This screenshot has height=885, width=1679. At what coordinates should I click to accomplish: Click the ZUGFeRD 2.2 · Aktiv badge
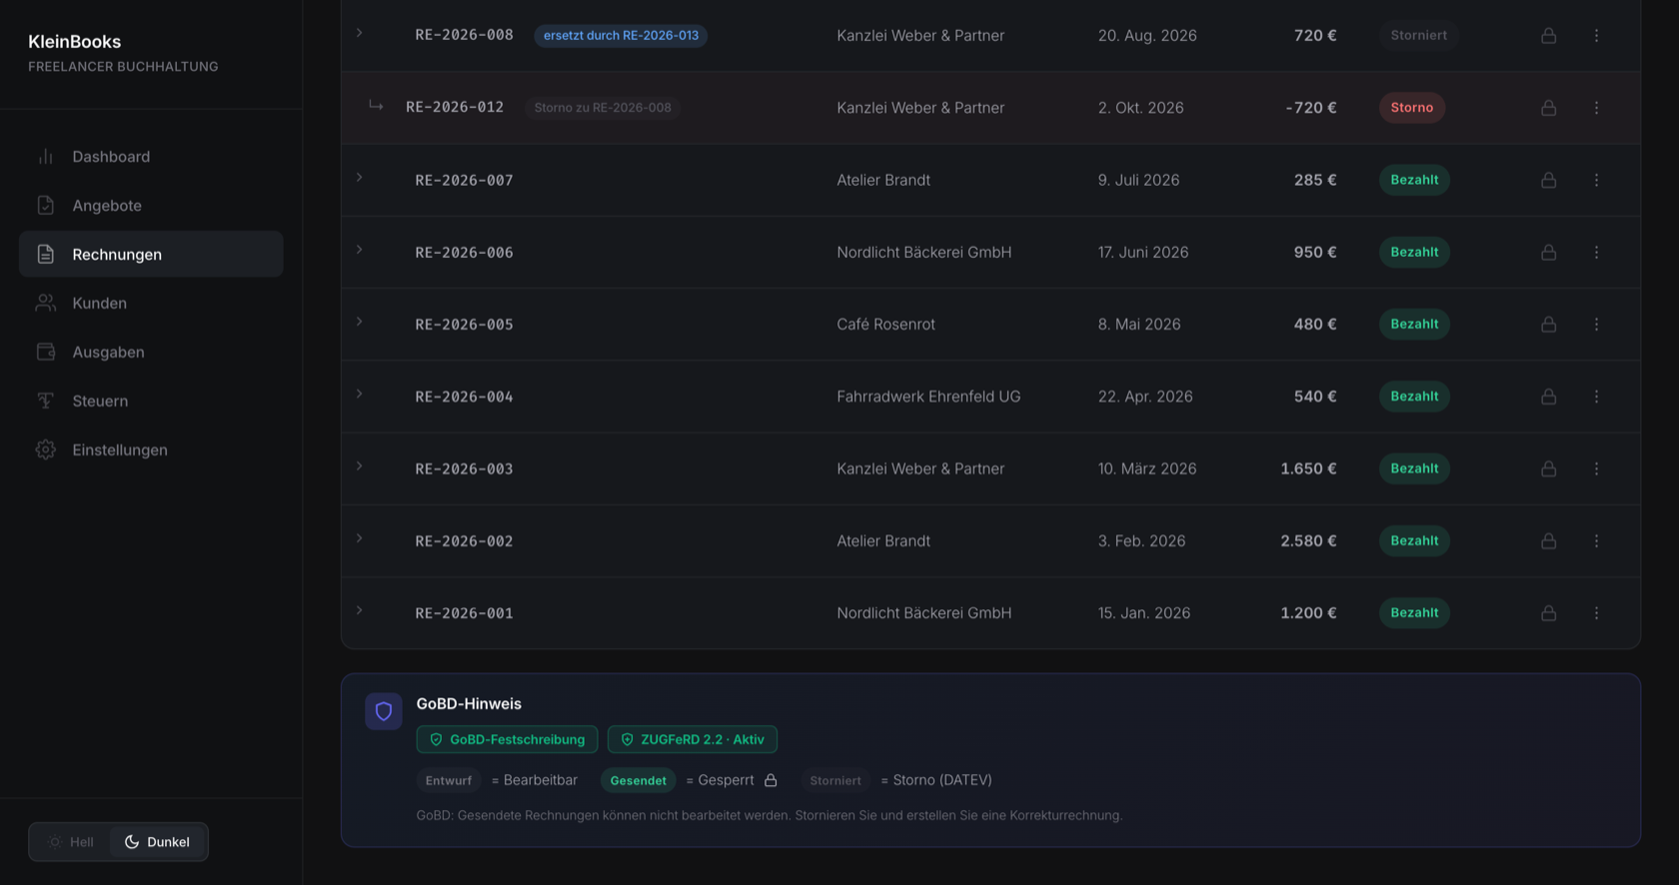tap(693, 739)
